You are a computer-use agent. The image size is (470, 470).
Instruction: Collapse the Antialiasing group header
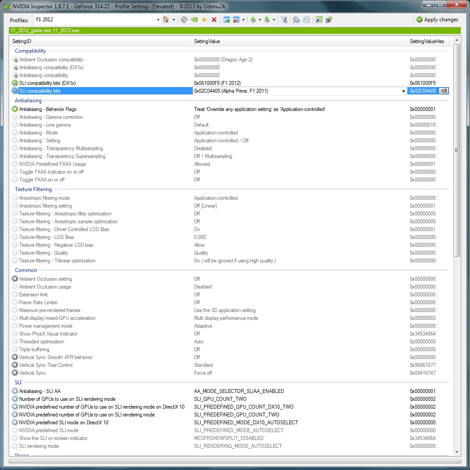28,101
